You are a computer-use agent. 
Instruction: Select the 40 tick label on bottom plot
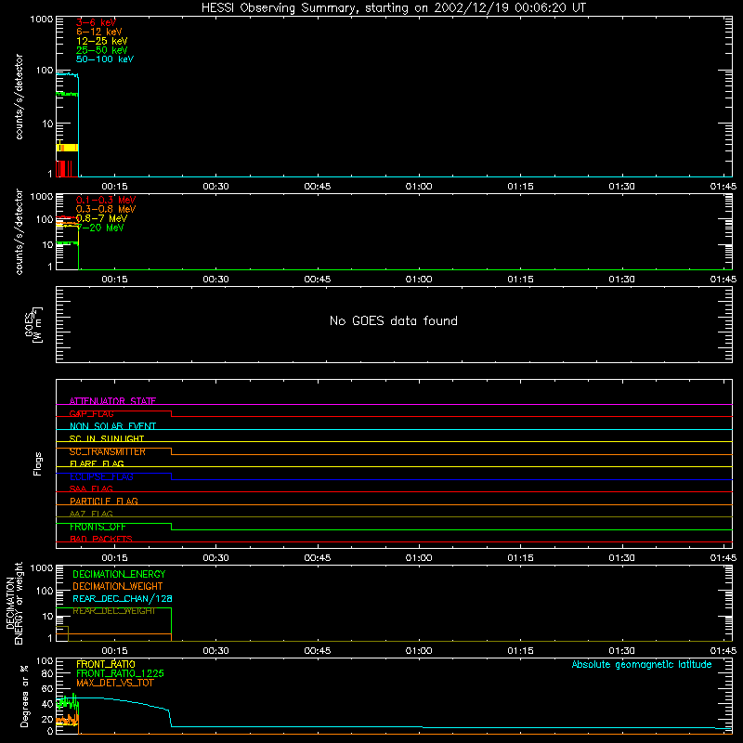47,704
